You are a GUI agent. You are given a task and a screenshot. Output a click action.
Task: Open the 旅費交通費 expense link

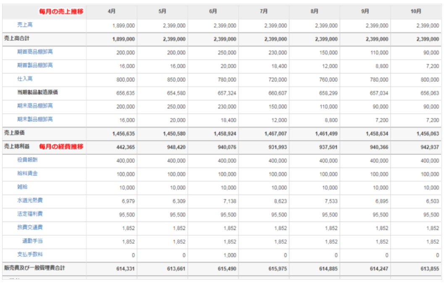[30, 227]
